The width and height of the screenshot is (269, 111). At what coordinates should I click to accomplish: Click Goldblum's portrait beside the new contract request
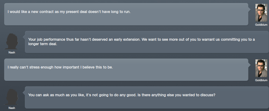point(261,13)
